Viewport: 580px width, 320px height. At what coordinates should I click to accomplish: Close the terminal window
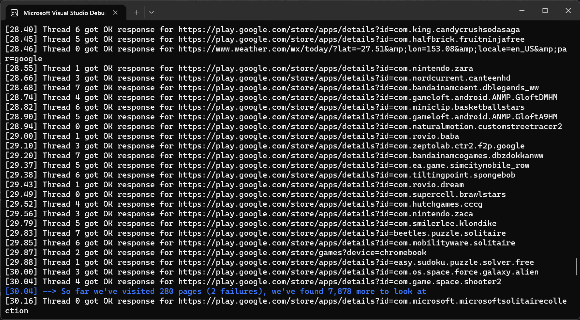point(568,11)
